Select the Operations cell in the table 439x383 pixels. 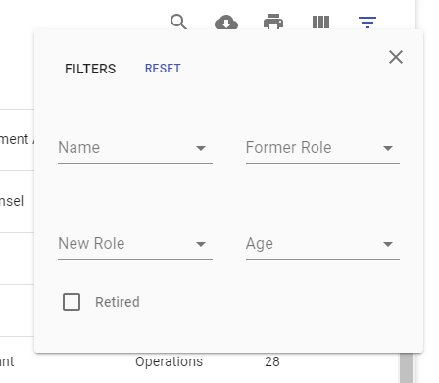170,361
